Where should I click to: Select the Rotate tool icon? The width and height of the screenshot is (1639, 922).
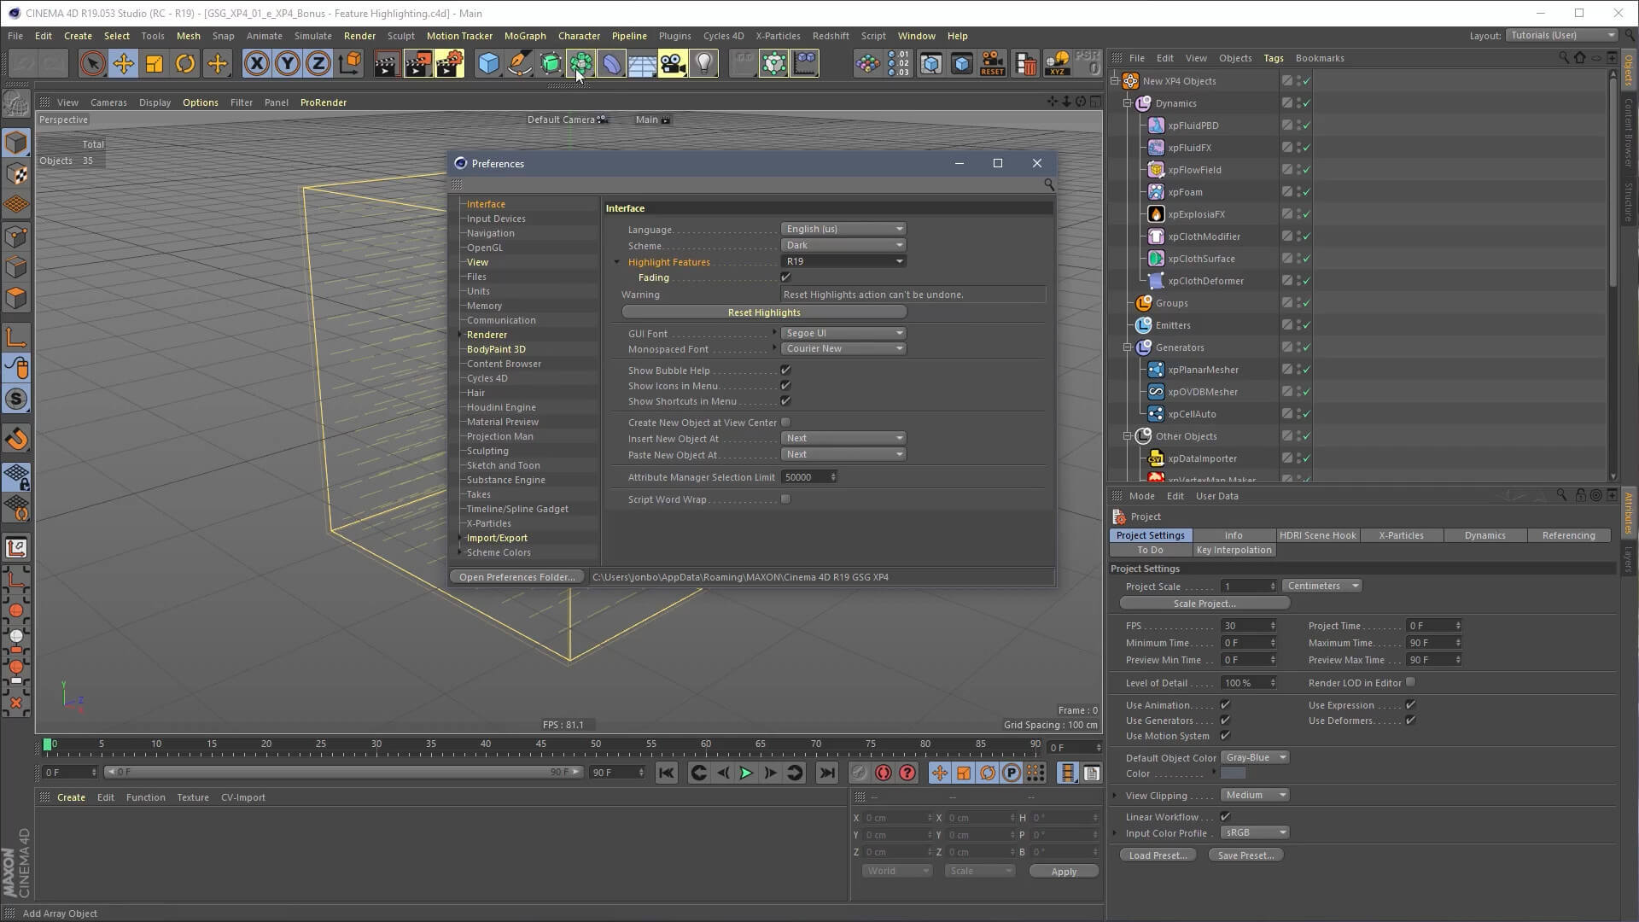[x=185, y=64]
